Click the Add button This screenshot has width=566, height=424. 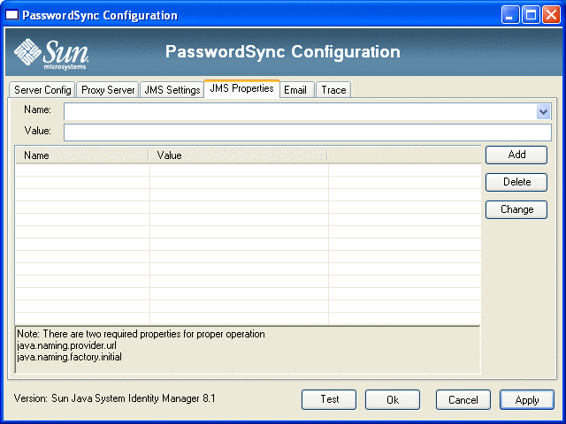pos(516,155)
